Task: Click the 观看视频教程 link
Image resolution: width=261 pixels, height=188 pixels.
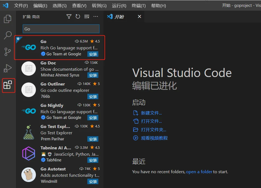Action: [154, 138]
